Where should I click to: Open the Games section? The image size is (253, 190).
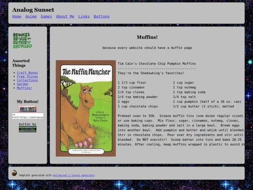coord(46,16)
